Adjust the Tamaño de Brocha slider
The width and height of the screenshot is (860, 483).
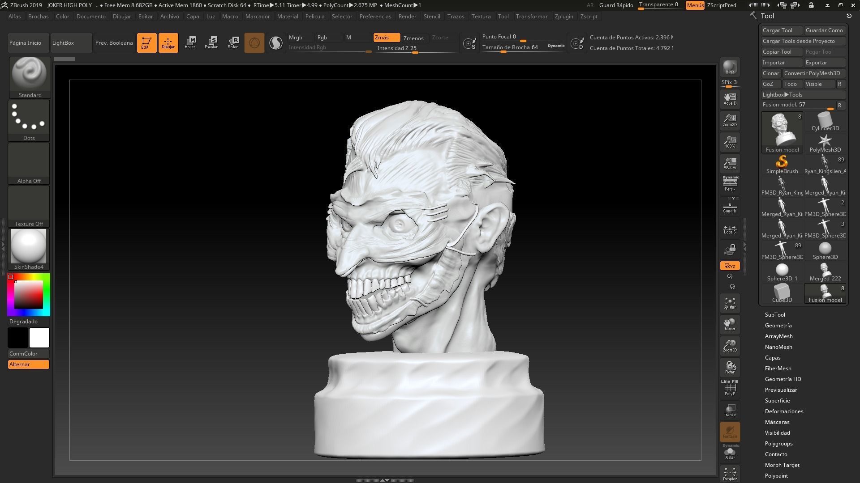click(523, 47)
